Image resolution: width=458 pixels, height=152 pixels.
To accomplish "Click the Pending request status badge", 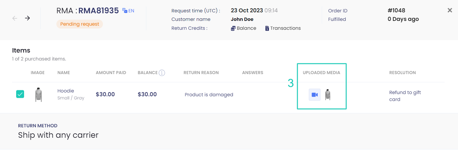I will [80, 24].
